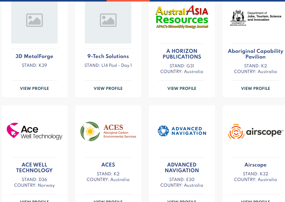This screenshot has width=285, height=202.
Task: Select the ADVANCED NAVIGATION heading
Action: point(182,168)
